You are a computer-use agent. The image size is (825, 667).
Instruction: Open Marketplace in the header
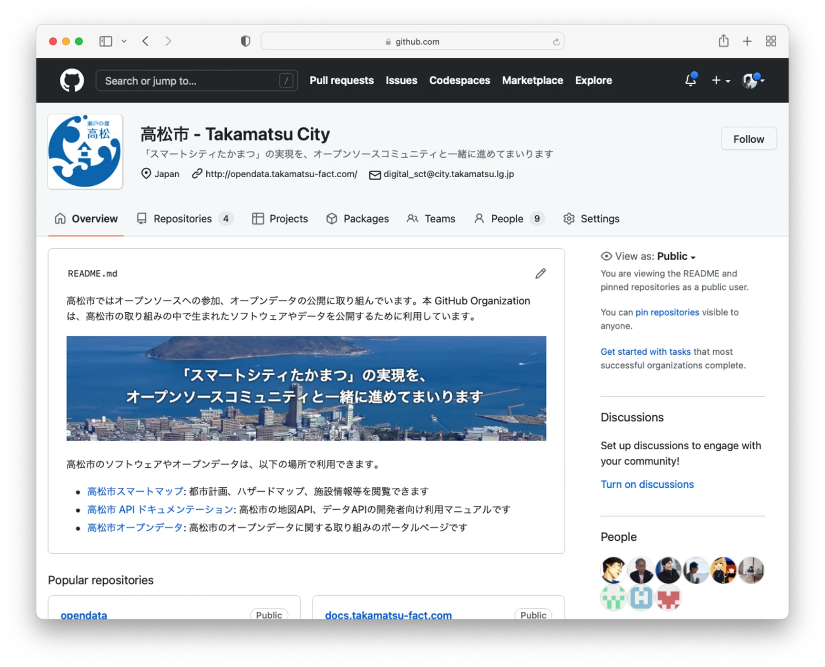point(533,80)
